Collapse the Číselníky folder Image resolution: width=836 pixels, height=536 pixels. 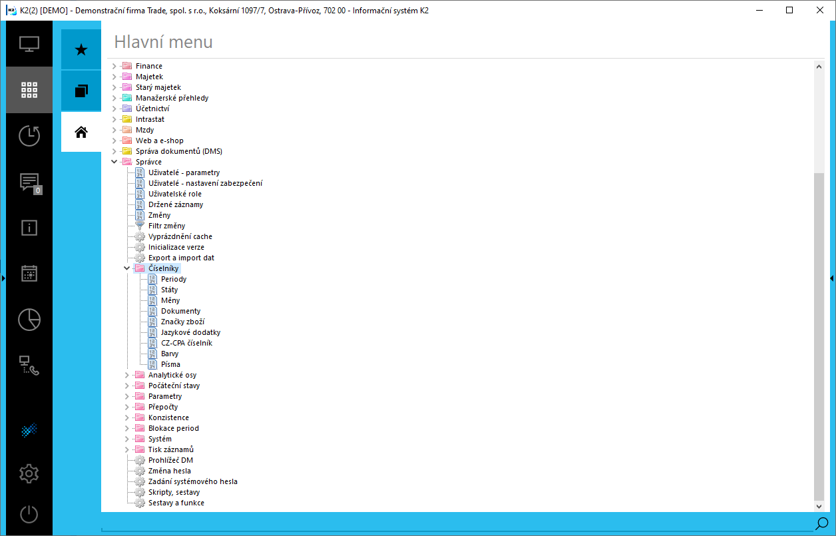point(127,268)
